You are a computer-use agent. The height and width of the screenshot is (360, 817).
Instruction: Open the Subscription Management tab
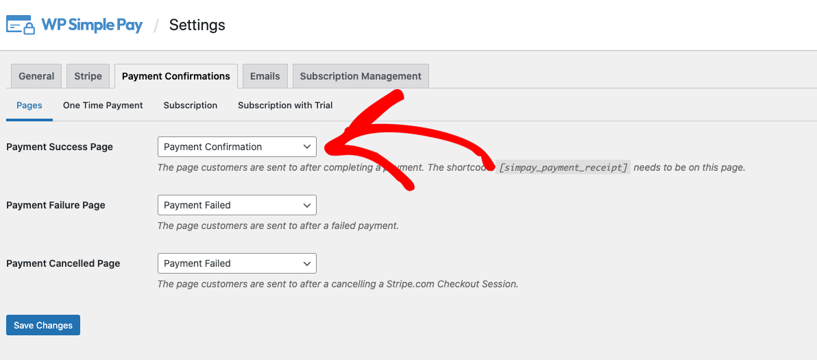click(361, 76)
